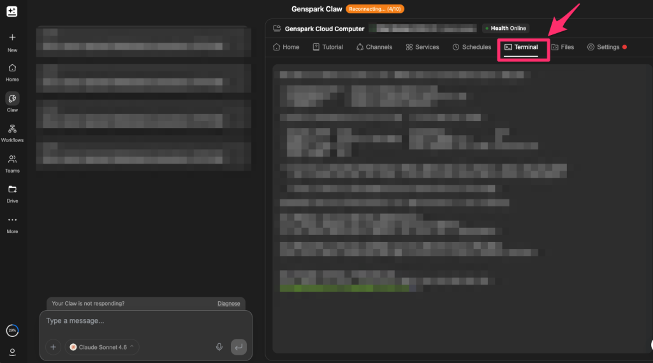Open the Settings tab

coord(603,47)
